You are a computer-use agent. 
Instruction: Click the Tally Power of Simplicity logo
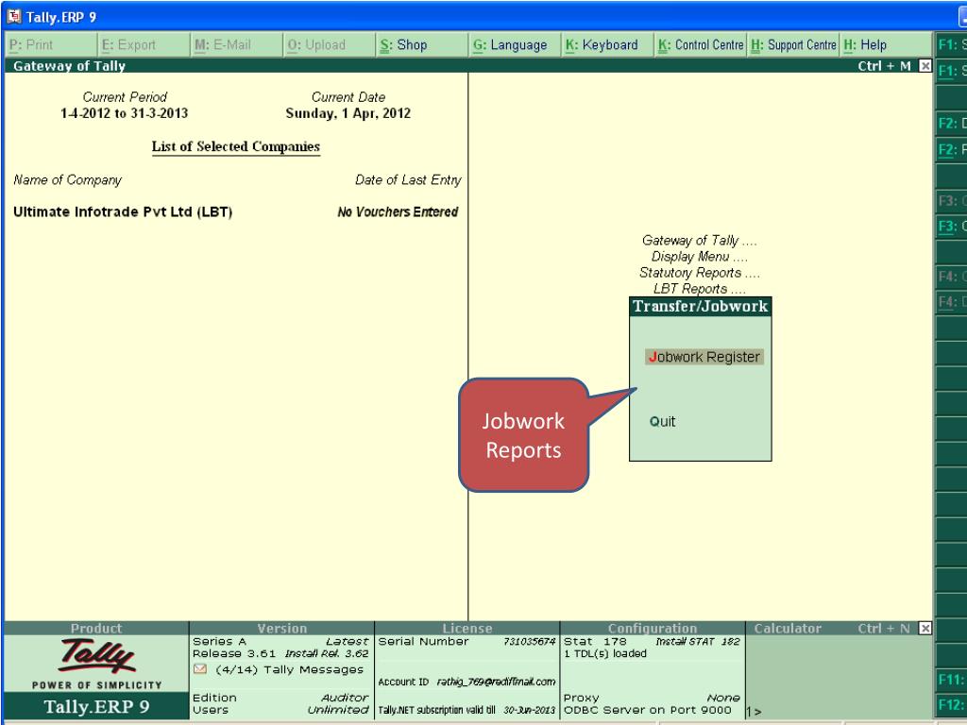pos(97,665)
